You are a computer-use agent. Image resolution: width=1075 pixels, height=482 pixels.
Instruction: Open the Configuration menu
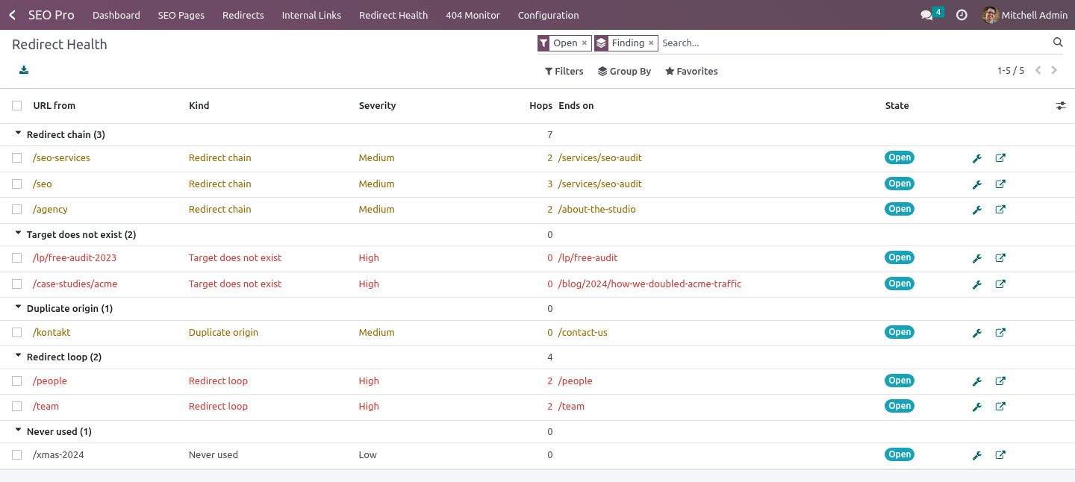pos(549,15)
